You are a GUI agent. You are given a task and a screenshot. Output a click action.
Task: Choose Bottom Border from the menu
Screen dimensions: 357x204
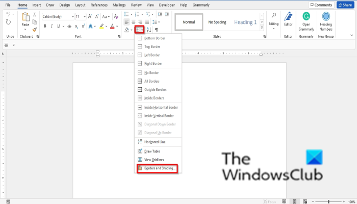coord(158,38)
